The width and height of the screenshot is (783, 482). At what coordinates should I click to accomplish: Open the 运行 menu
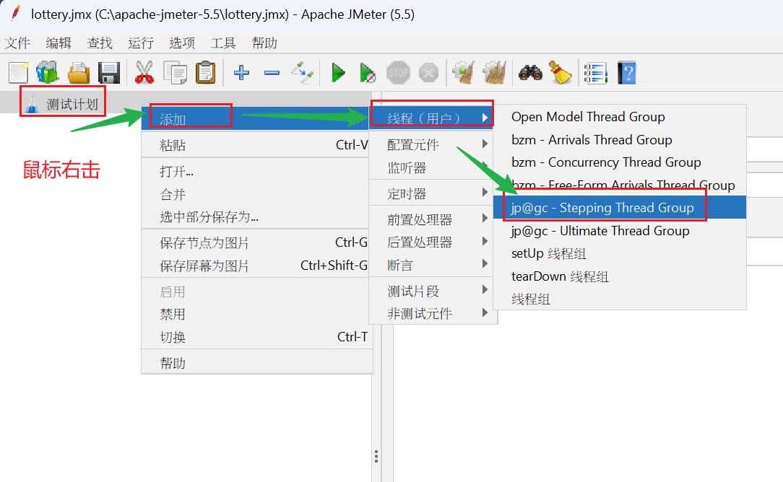141,43
